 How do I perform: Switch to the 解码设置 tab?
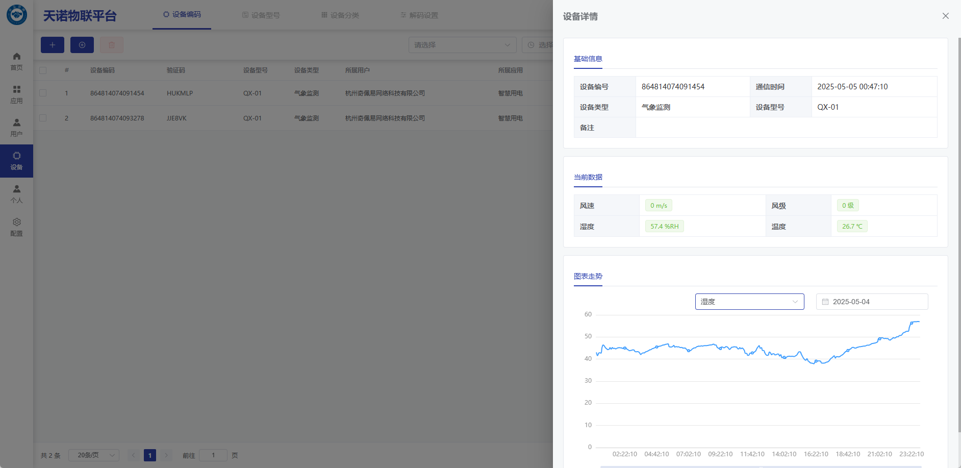point(419,15)
